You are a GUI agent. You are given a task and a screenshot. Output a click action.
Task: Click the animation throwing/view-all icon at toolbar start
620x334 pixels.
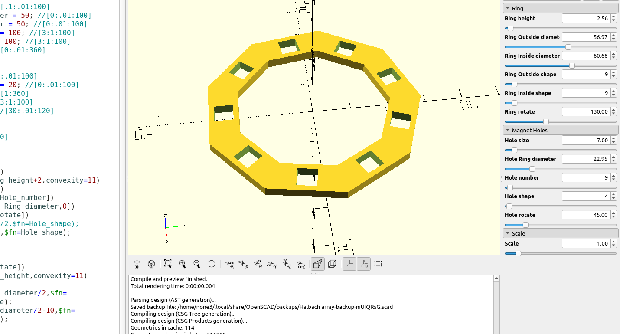tap(137, 264)
